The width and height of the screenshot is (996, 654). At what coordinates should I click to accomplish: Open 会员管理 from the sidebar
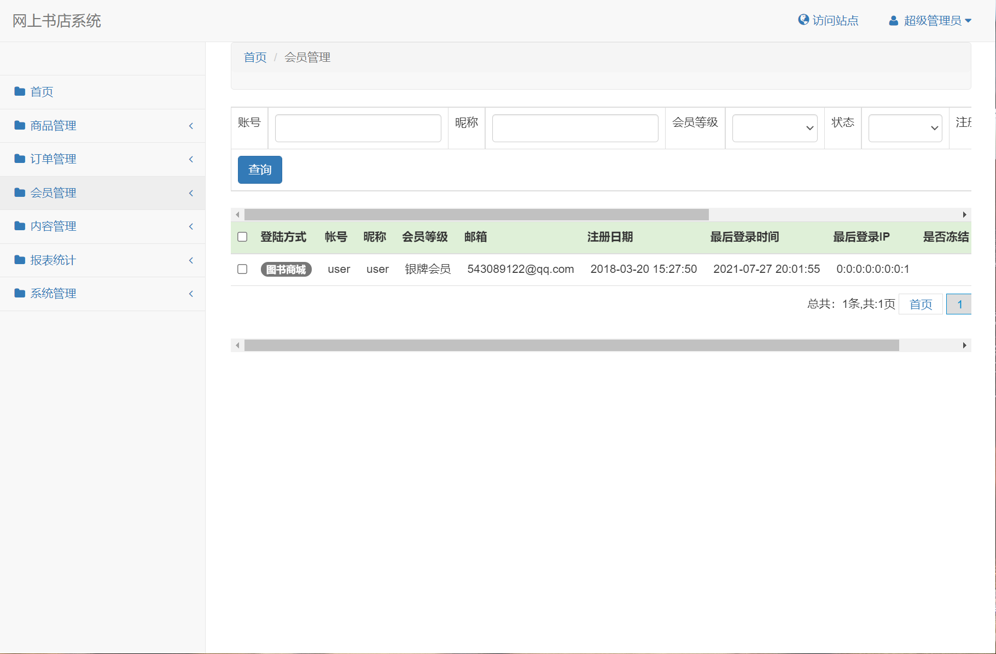click(54, 192)
